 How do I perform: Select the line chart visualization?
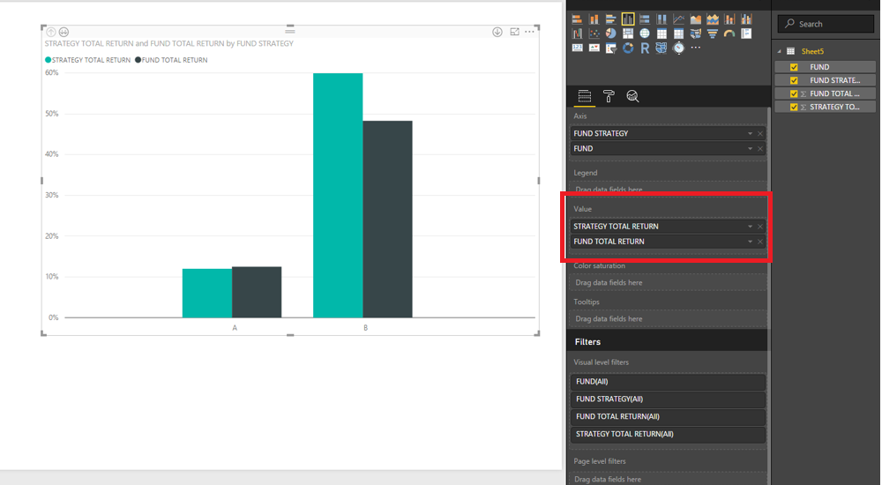[x=679, y=19]
